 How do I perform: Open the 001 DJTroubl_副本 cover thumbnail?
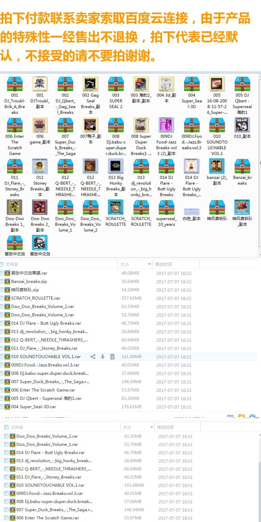40,84
